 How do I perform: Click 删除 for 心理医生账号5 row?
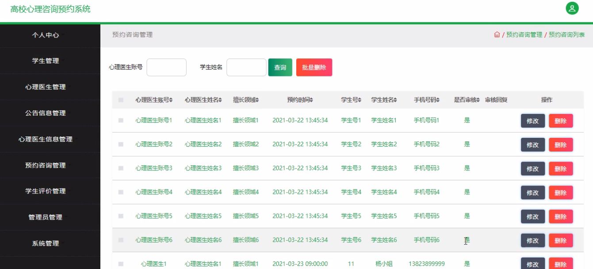(561, 216)
